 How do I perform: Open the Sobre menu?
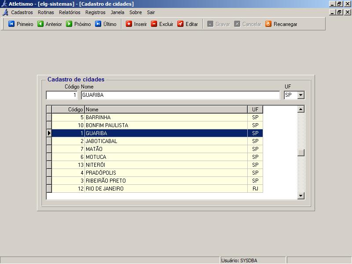pos(136,12)
